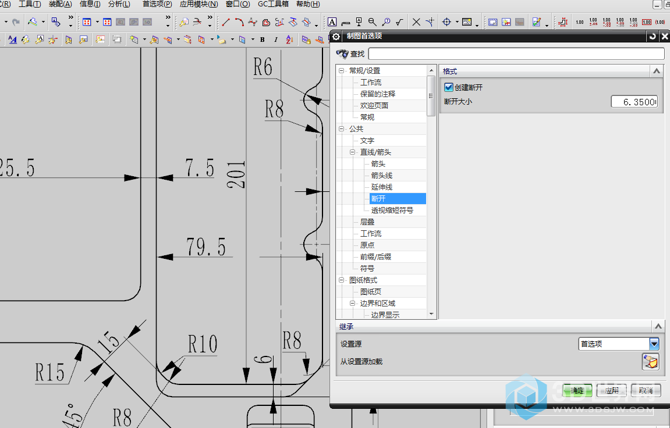Select the line sketch tool
This screenshot has width=670, height=428.
pyautogui.click(x=226, y=22)
